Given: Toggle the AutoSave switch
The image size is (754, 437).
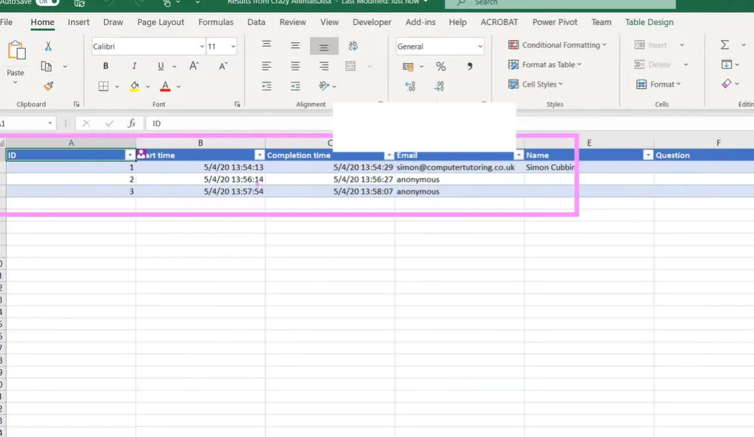Looking at the screenshot, I should click(x=47, y=2).
